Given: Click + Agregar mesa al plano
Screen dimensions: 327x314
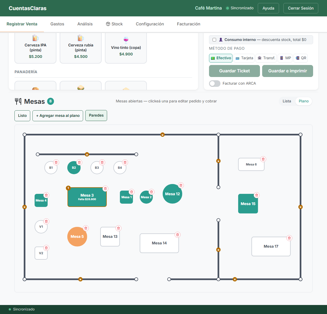Looking at the screenshot, I should click(x=58, y=115).
